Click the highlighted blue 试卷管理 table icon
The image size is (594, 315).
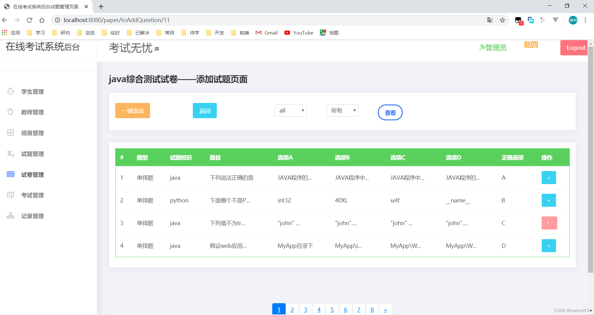tap(11, 174)
